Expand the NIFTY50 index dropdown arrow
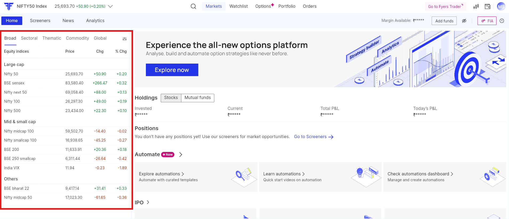Screen dimensions: 509x219 coord(110,6)
